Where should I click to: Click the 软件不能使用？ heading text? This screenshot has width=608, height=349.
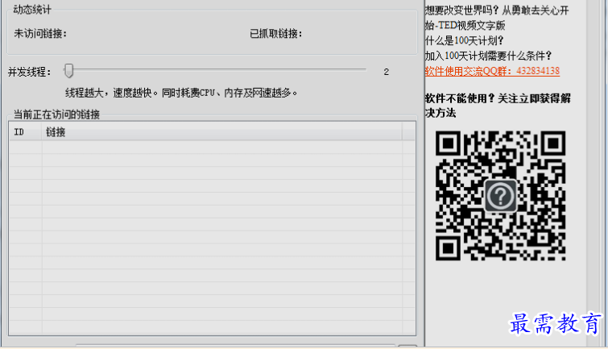pos(498,106)
